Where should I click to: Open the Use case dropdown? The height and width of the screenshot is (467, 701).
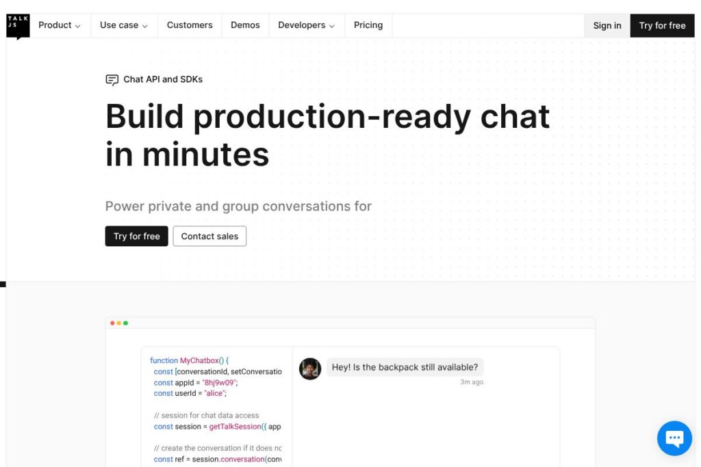[x=123, y=25]
